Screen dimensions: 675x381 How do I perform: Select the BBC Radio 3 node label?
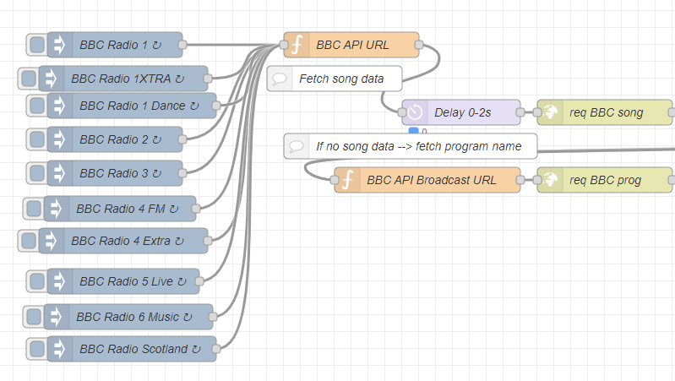point(121,173)
